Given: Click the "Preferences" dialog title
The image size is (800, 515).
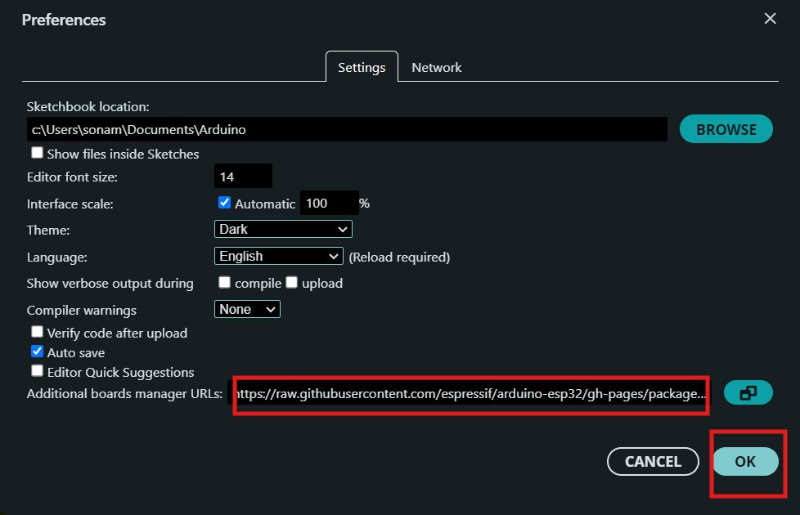Looking at the screenshot, I should click(x=64, y=20).
